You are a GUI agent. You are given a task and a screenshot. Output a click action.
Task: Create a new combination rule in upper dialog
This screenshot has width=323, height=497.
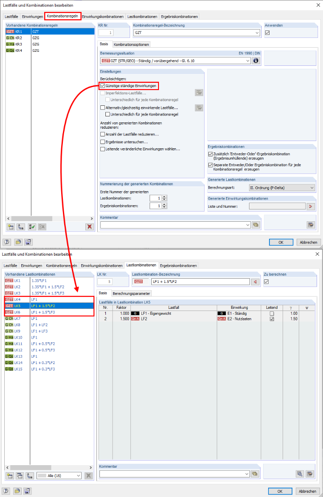[11, 227]
